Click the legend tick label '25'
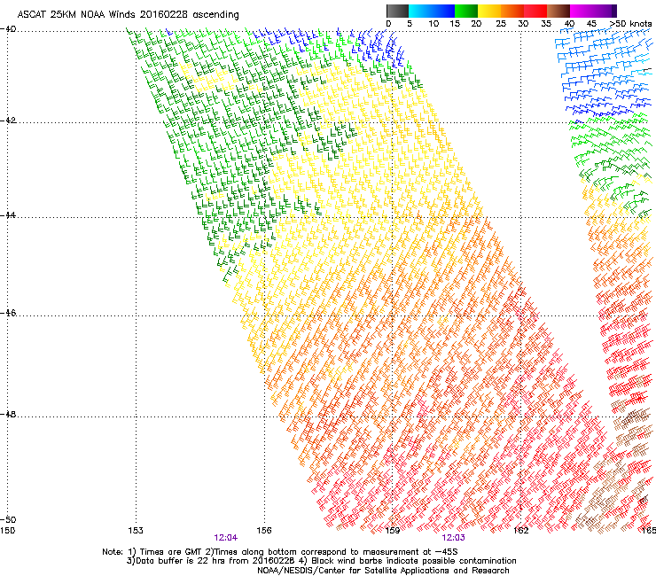Image resolution: width=656 pixels, height=576 pixels. point(500,24)
